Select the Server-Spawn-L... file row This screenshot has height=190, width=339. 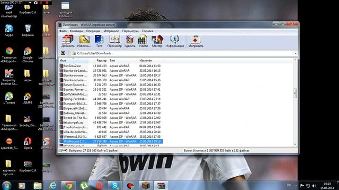[111, 85]
